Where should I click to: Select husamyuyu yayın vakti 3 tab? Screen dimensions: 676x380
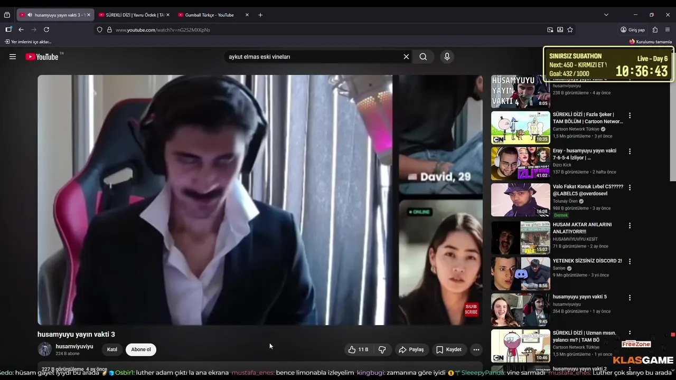[57, 15]
